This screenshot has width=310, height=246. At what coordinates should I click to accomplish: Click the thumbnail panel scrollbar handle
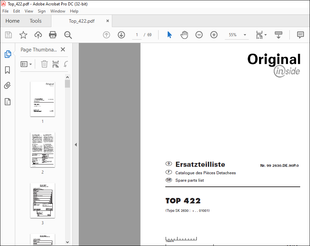pos(67,84)
